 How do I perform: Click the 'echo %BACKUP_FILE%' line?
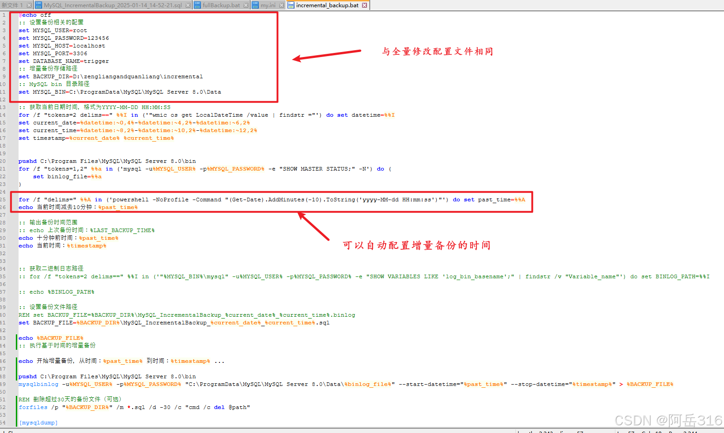51,338
